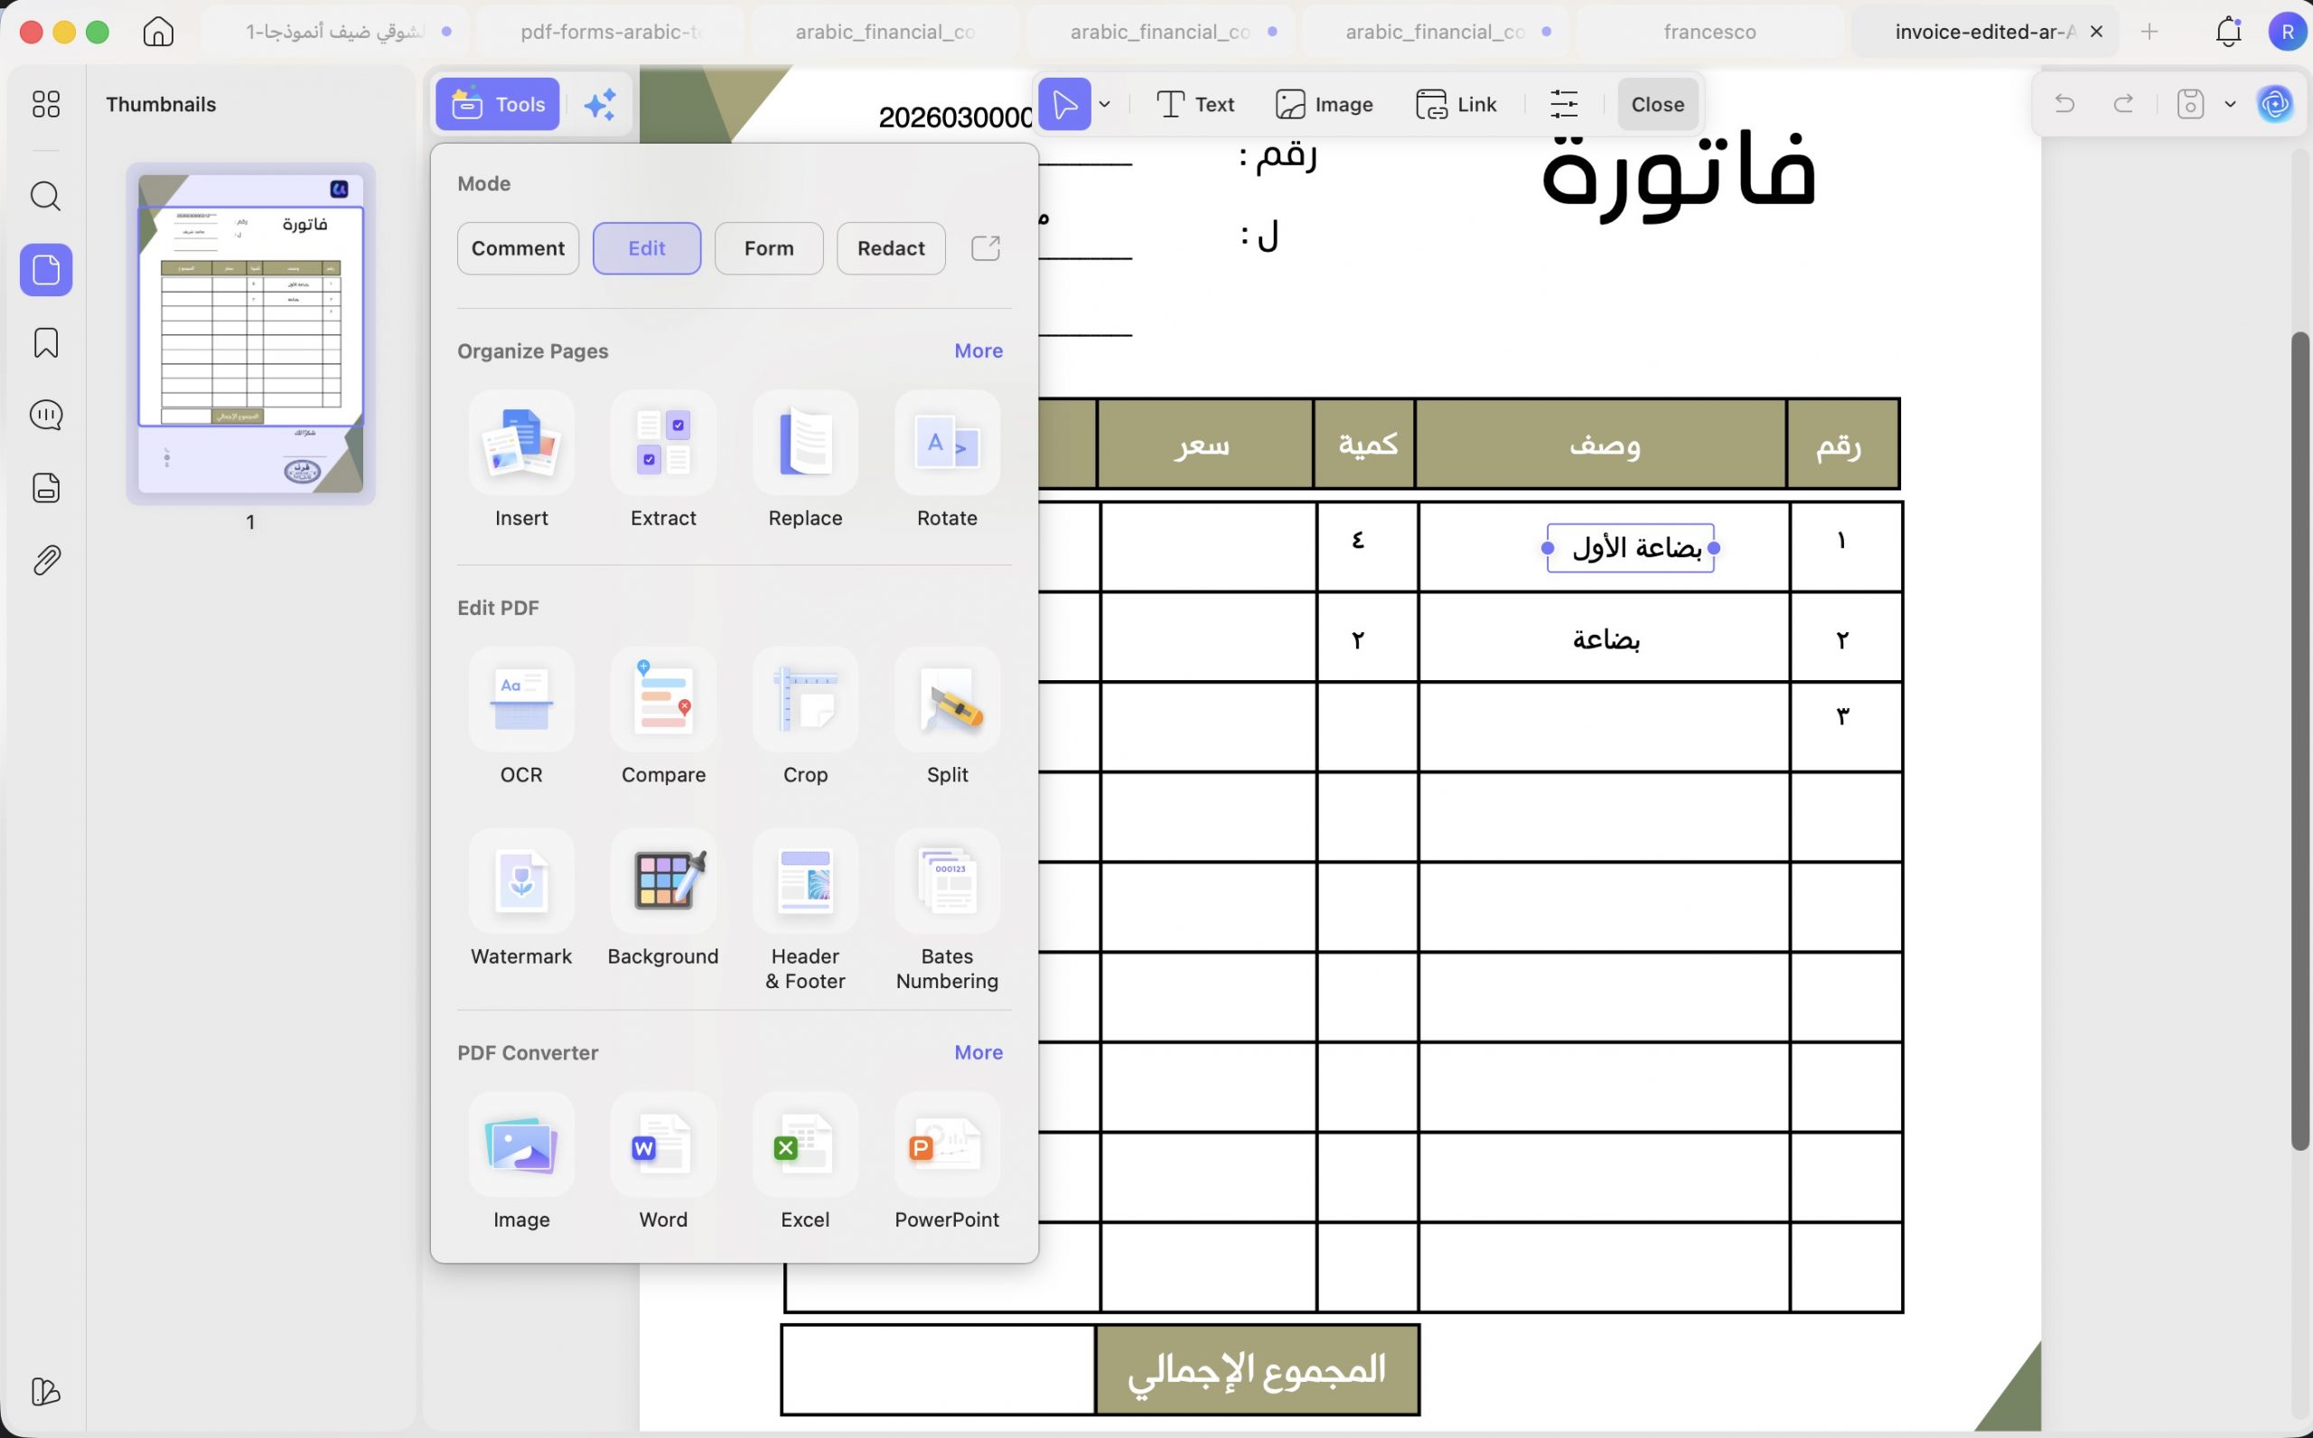Switch to Edit mode
Viewport: 2313px width, 1438px height.
(x=647, y=248)
